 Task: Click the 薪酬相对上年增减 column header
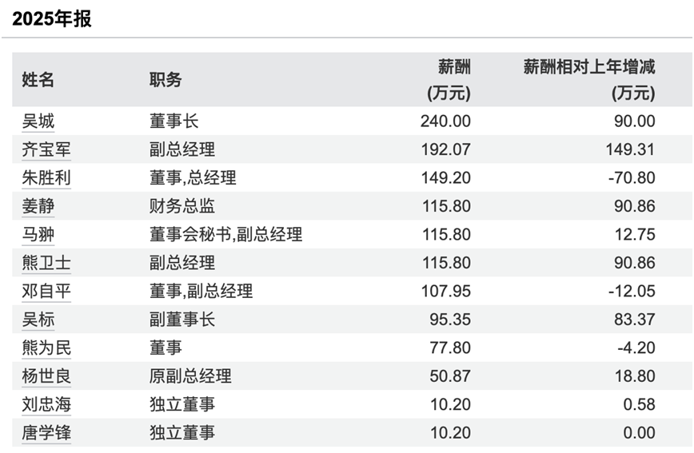pos(589,80)
